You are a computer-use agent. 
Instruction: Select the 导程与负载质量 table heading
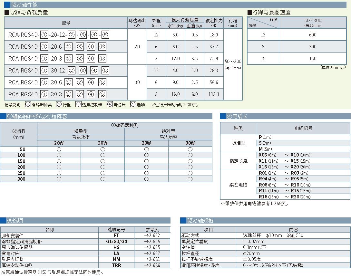point(27,13)
